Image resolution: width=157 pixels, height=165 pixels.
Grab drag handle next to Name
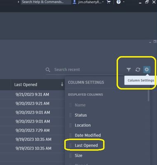[71, 105]
